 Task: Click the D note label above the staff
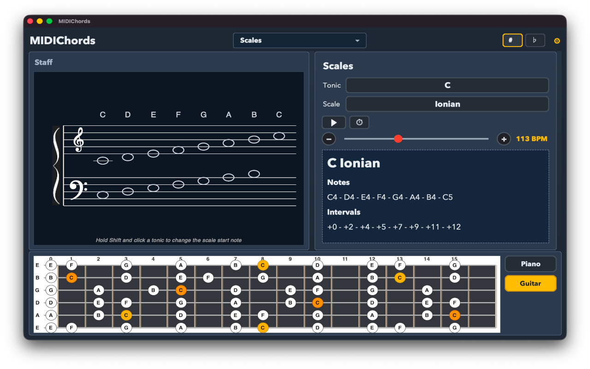[x=128, y=114]
